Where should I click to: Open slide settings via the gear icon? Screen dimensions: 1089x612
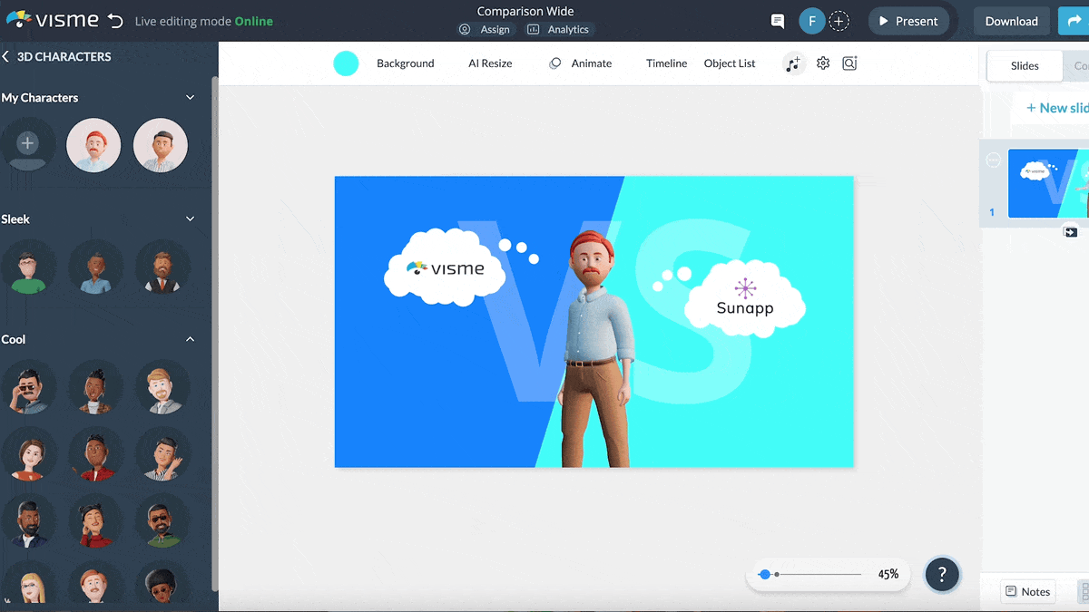[822, 63]
